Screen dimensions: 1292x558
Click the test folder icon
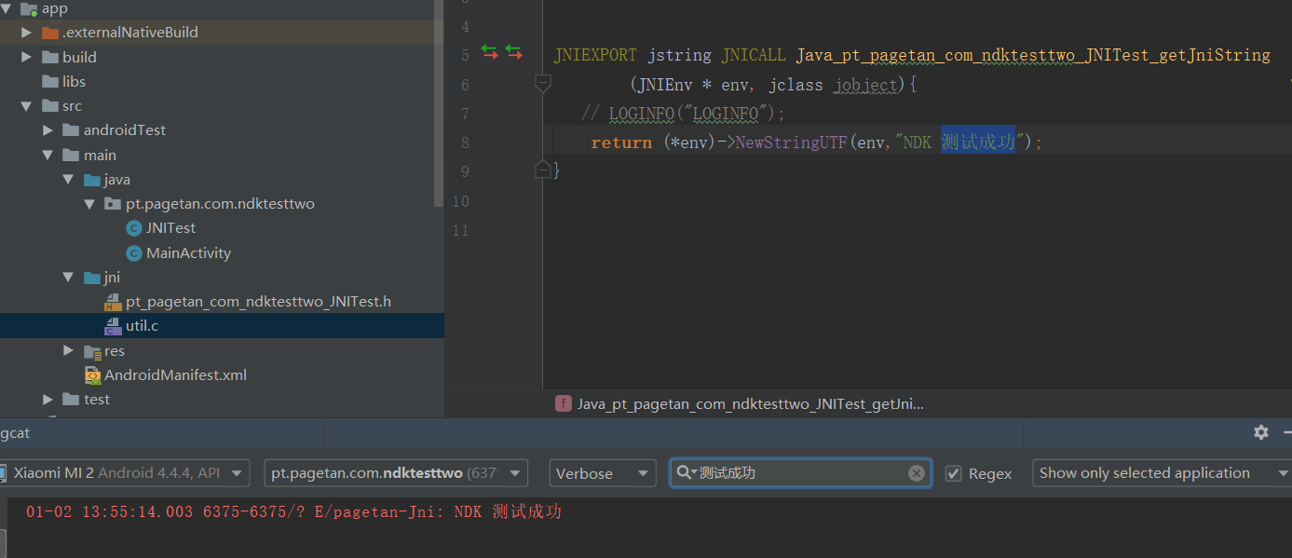tap(71, 400)
